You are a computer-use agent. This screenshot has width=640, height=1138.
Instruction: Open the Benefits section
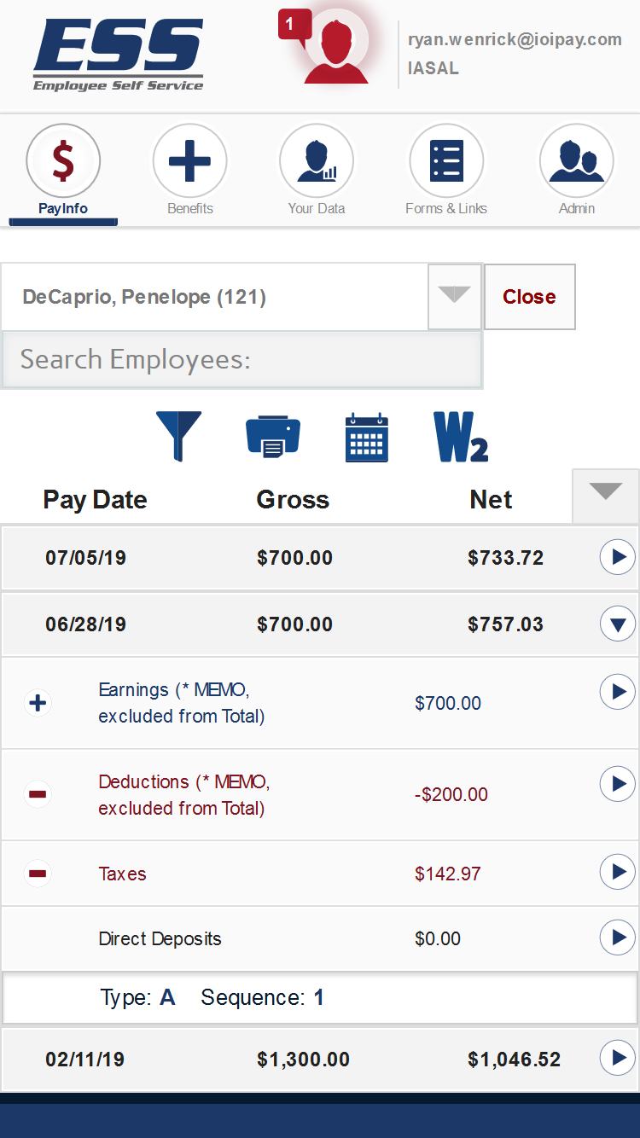point(189,161)
